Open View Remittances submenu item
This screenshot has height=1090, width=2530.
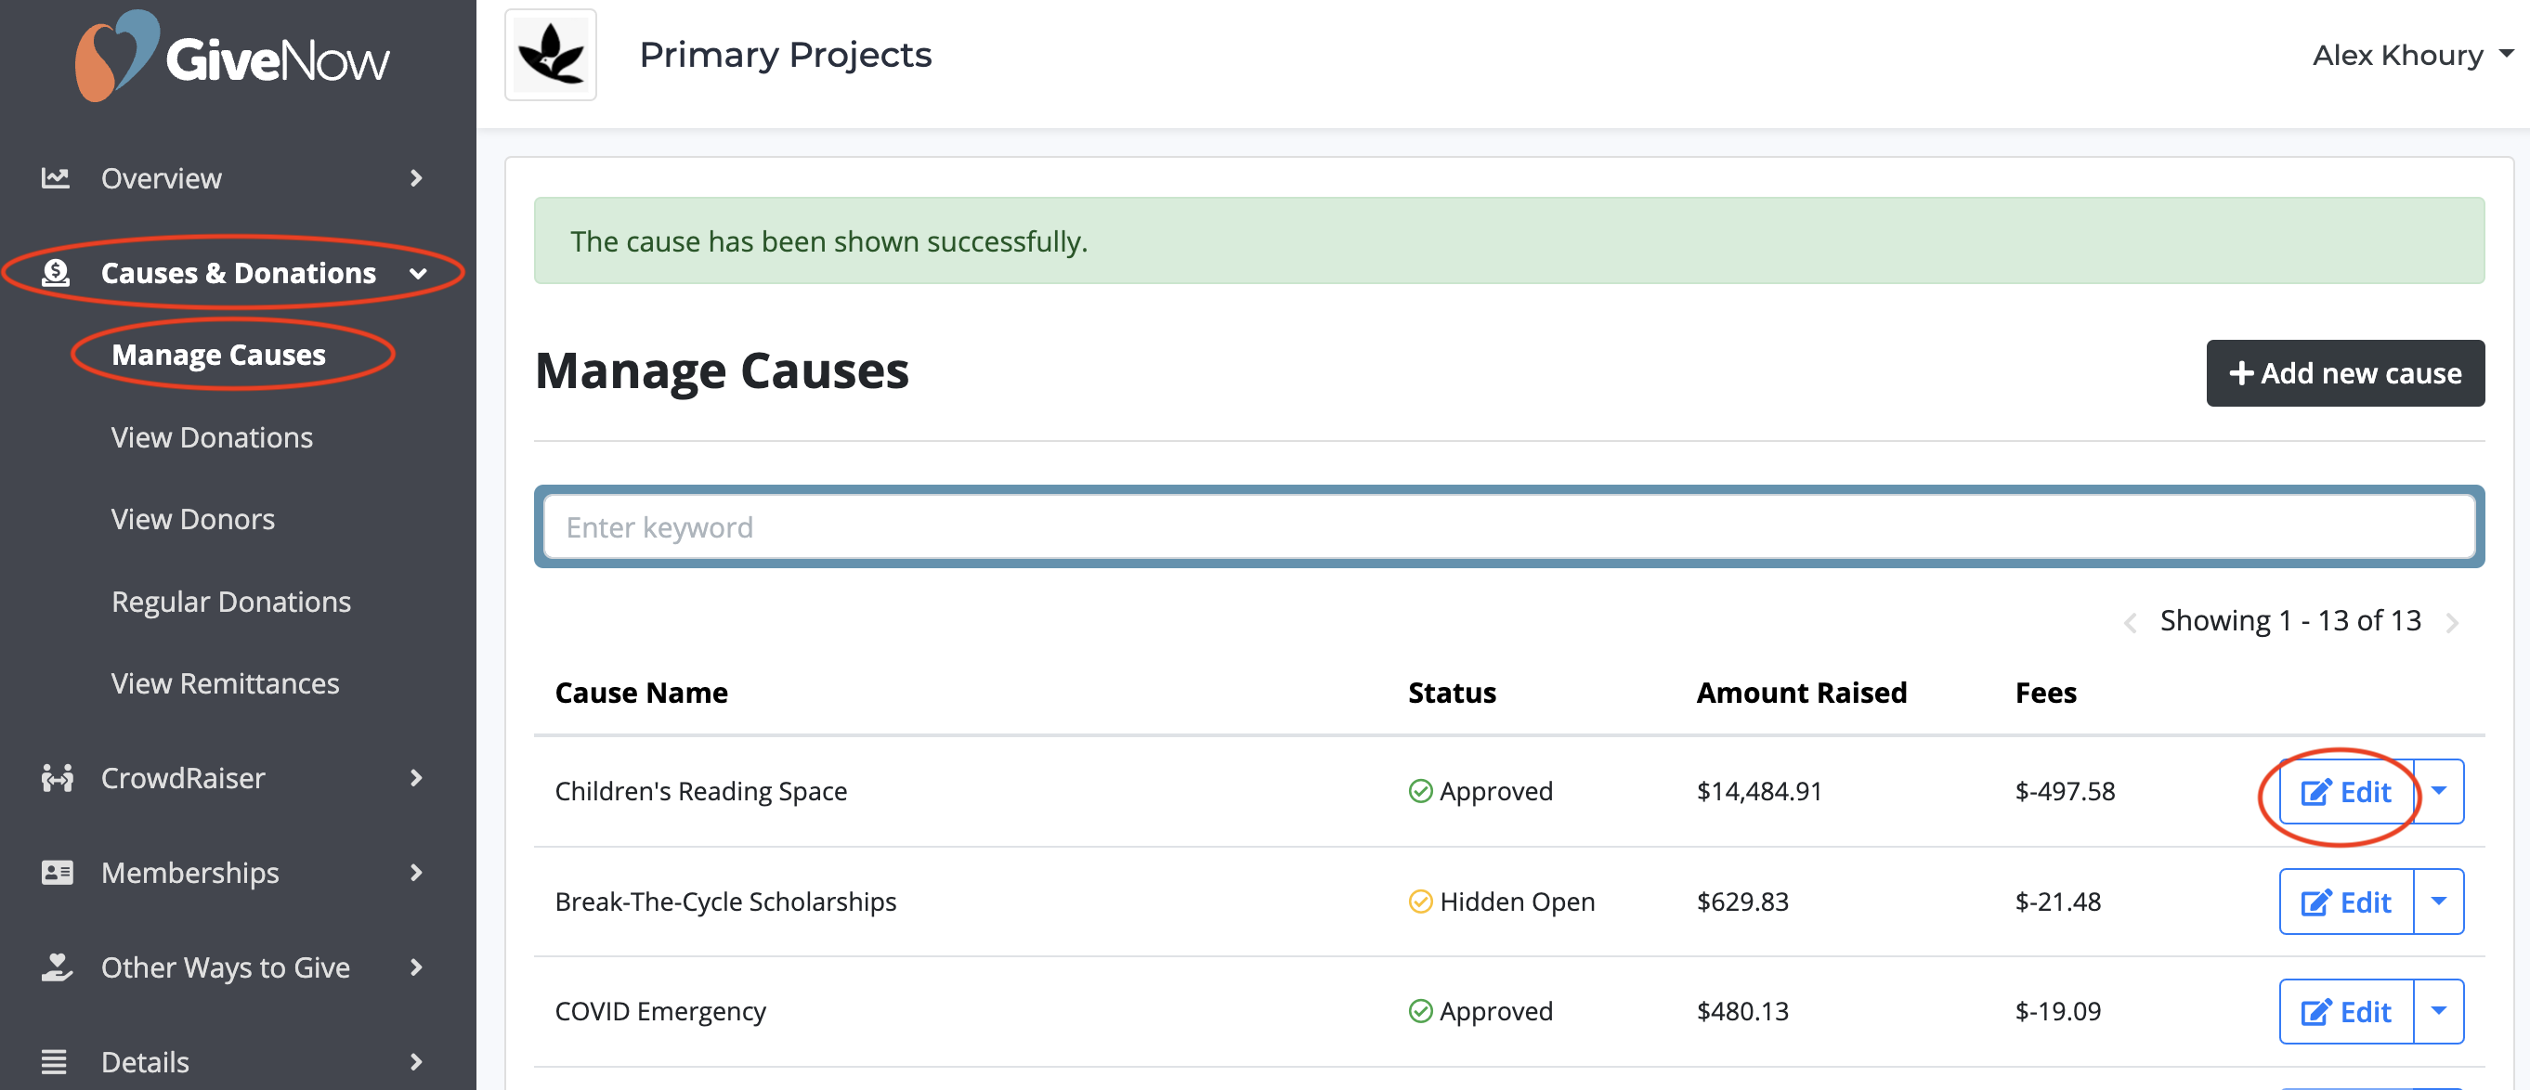coord(225,682)
